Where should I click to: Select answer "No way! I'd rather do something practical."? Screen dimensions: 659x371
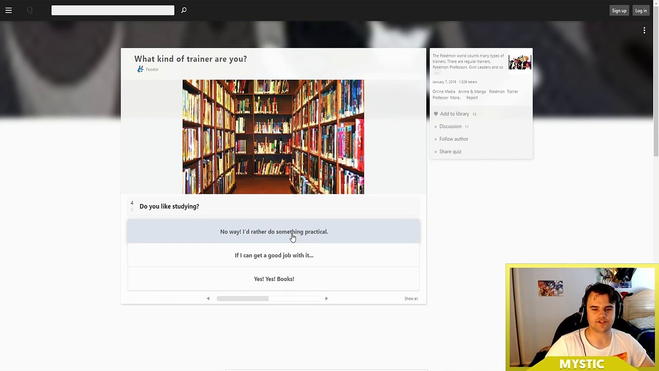click(x=274, y=232)
